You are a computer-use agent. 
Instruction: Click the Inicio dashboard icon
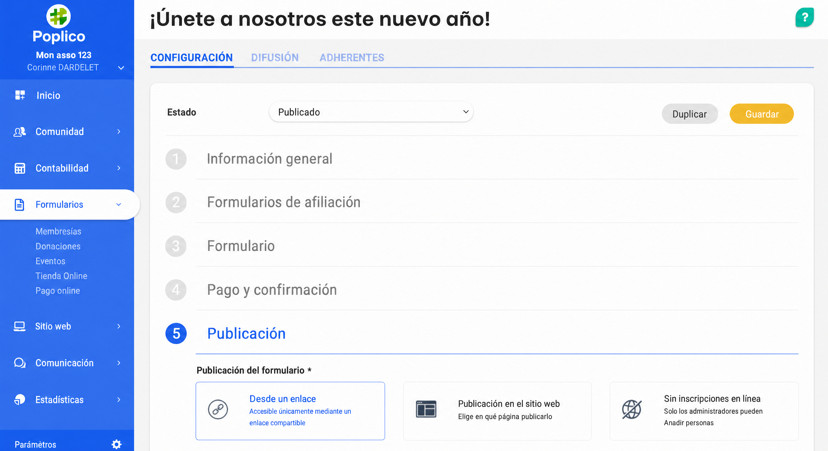(x=20, y=95)
